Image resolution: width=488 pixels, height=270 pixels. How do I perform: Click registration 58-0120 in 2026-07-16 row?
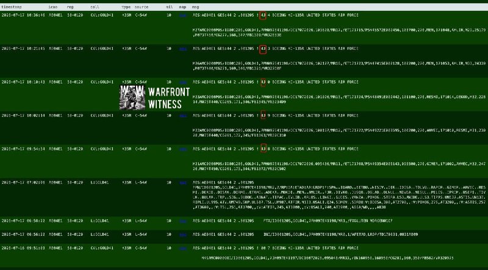(75, 248)
